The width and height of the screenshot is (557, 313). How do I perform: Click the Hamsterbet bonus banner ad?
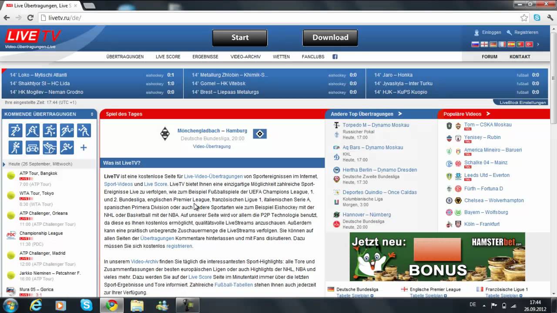pyautogui.click(x=437, y=256)
